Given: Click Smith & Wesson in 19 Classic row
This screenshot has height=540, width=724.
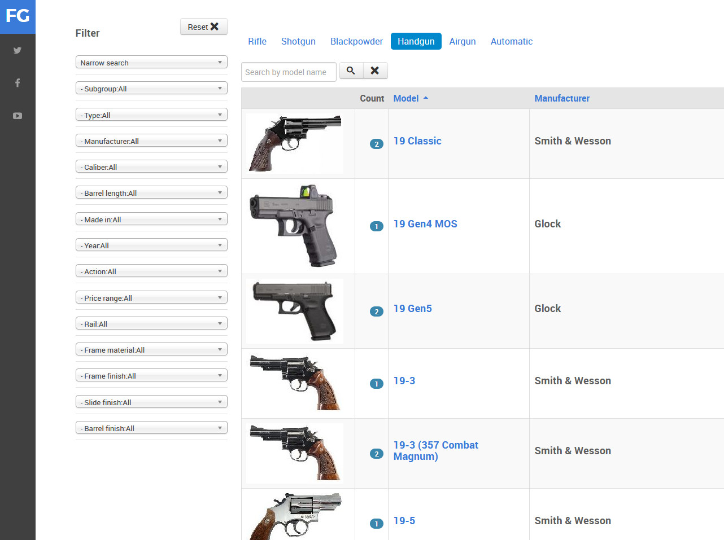Looking at the screenshot, I should pos(573,141).
